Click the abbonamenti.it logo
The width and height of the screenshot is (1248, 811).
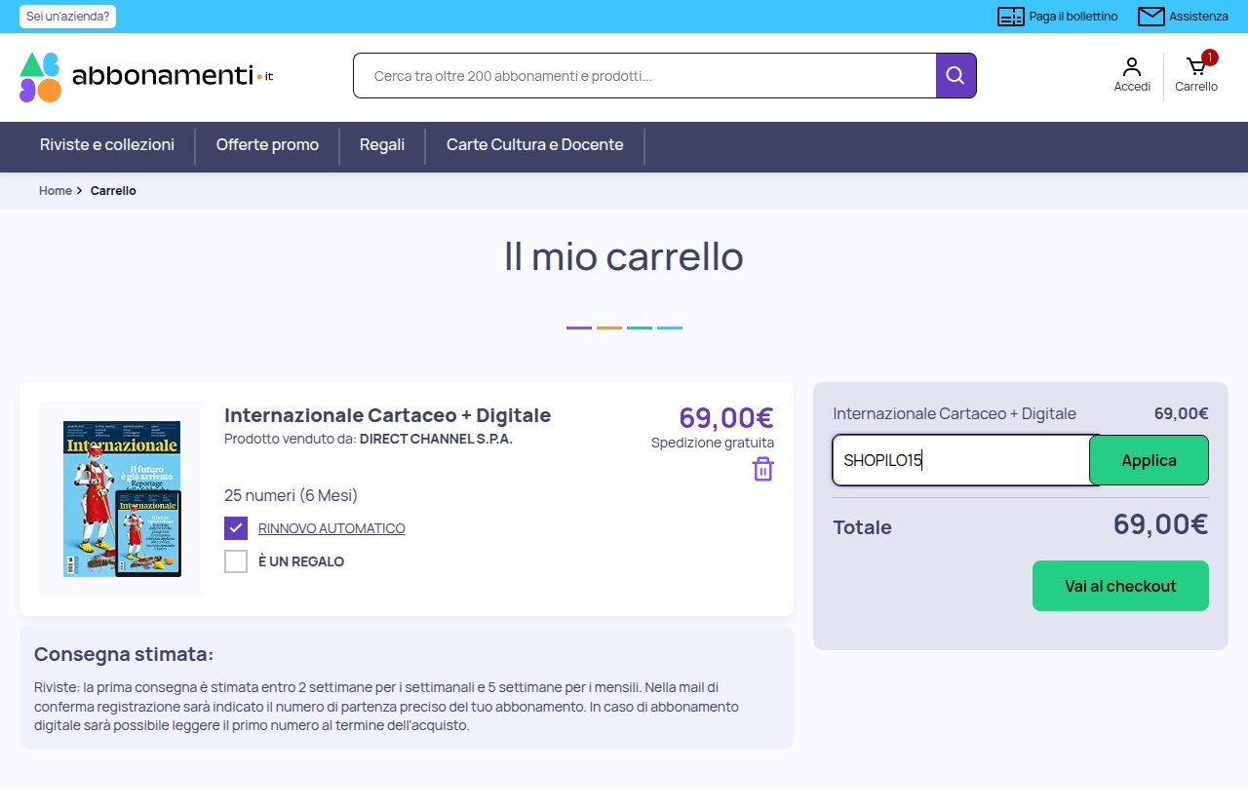pos(146,76)
